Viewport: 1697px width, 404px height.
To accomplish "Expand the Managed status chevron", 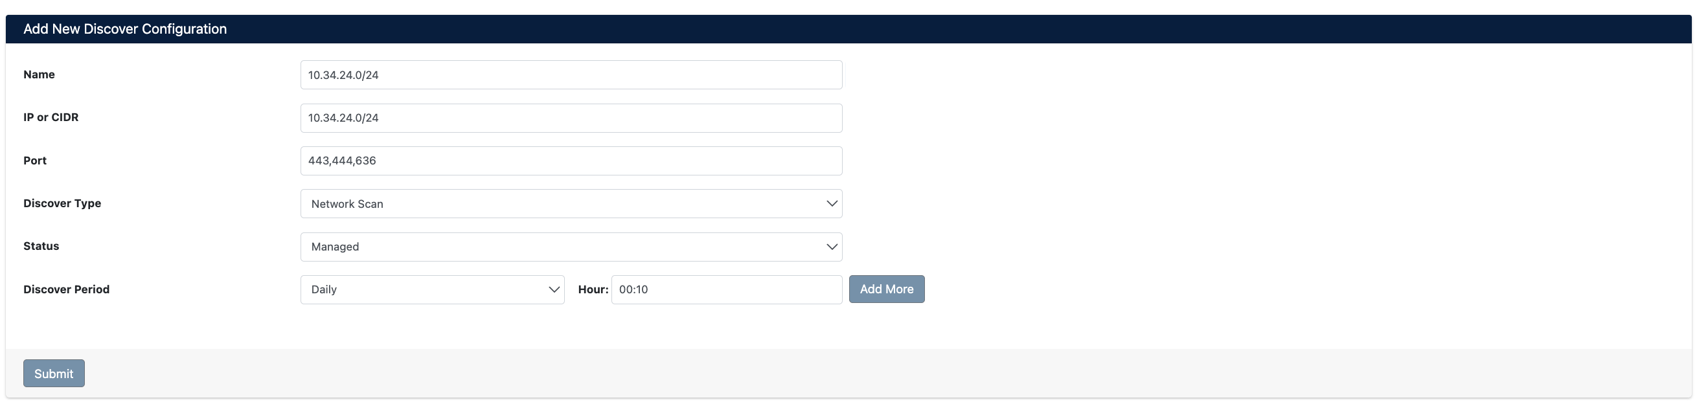I will click(x=831, y=247).
